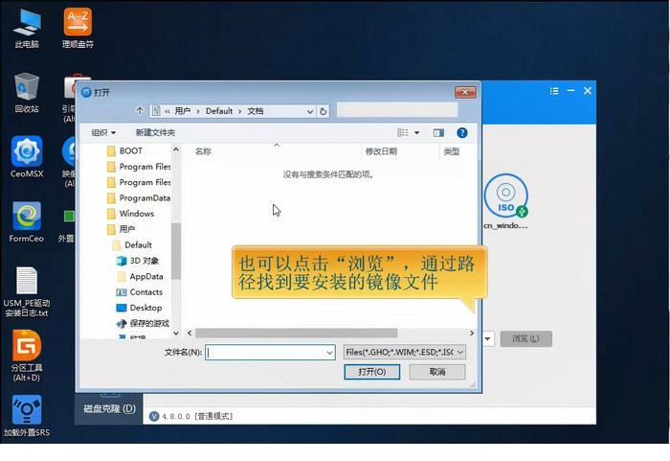Click the up-arrow to parent folder
Image resolution: width=670 pixels, height=461 pixels.
tap(141, 111)
